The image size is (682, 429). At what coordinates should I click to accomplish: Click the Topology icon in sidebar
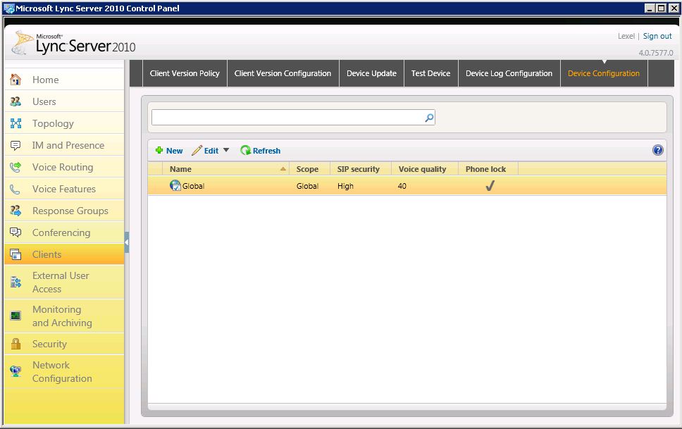[x=15, y=123]
